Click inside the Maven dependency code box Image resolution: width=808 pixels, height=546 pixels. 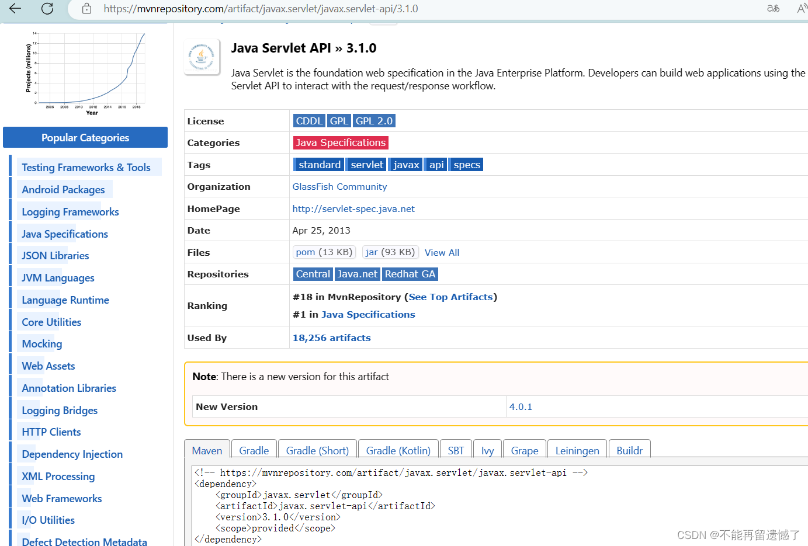click(x=500, y=506)
